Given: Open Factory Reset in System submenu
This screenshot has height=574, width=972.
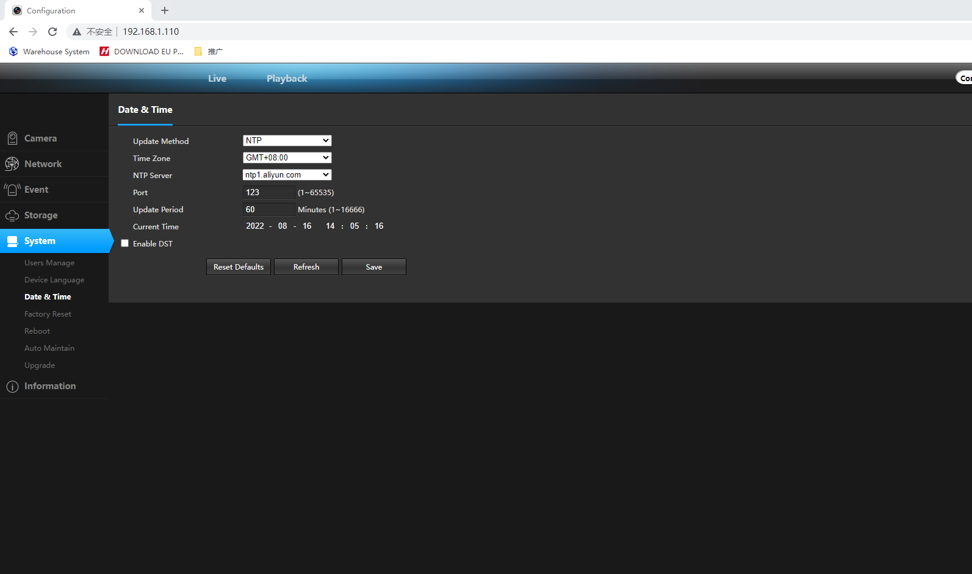Looking at the screenshot, I should 48,314.
